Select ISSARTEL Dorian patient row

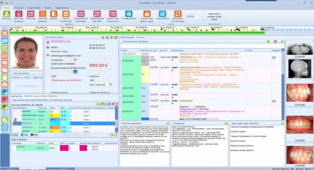pyautogui.click(x=64, y=112)
